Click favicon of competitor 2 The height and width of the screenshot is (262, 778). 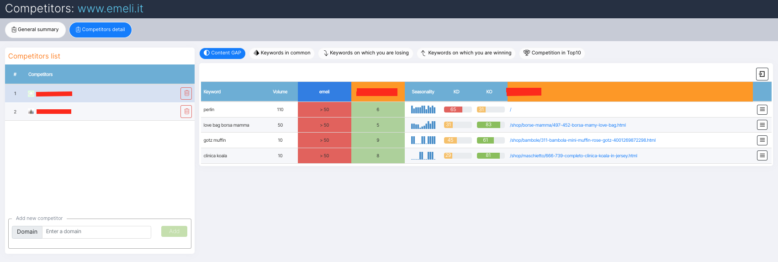[31, 112]
